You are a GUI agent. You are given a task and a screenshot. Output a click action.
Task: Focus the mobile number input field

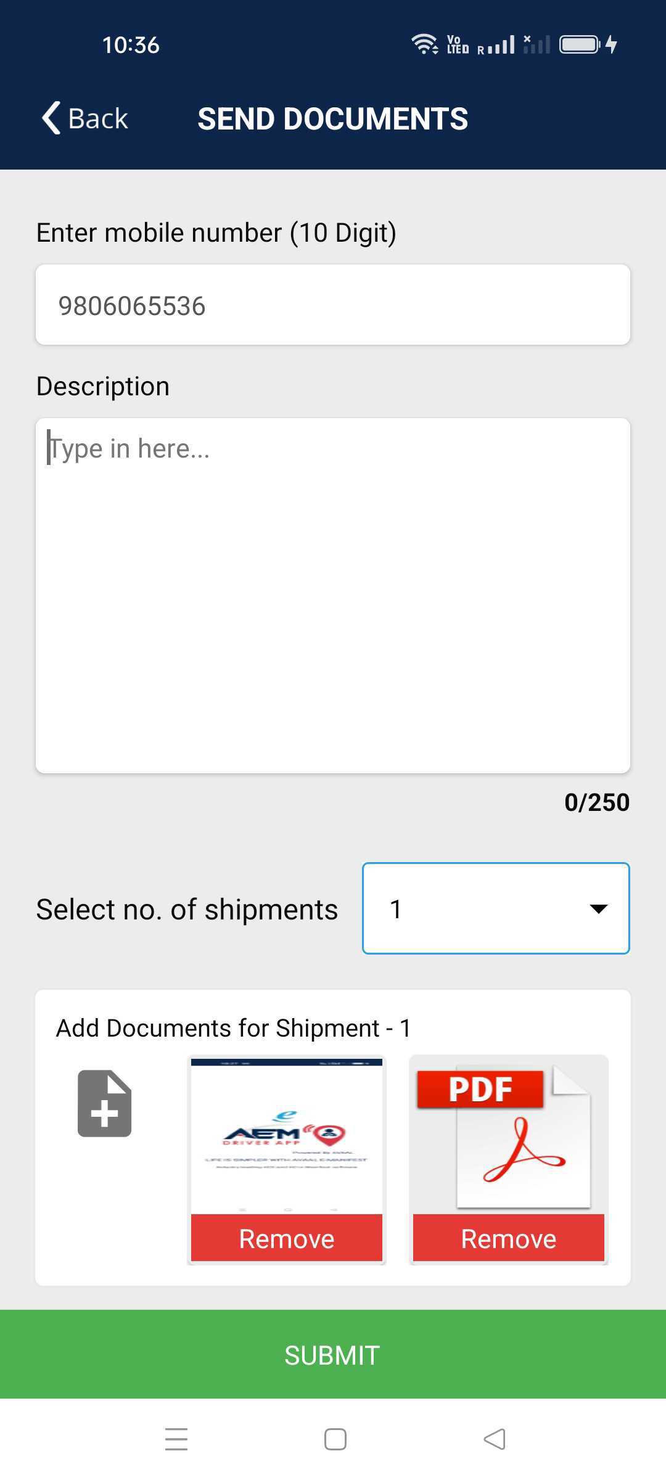tap(333, 305)
